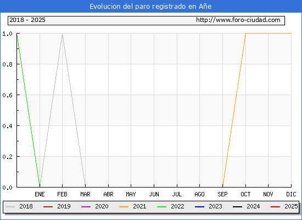Click the ENE month axis label
Image resolution: width=302 pixels, height=220 pixels.
coord(40,194)
